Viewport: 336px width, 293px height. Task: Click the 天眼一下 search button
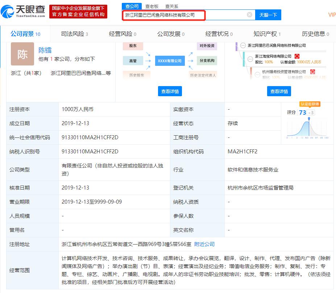click(x=268, y=15)
